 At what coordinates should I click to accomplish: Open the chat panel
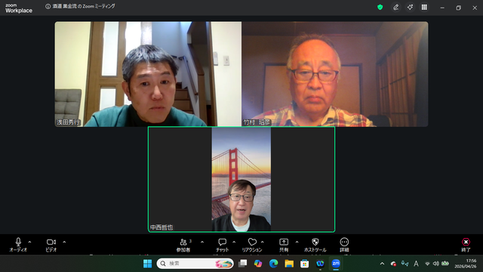coord(222,245)
